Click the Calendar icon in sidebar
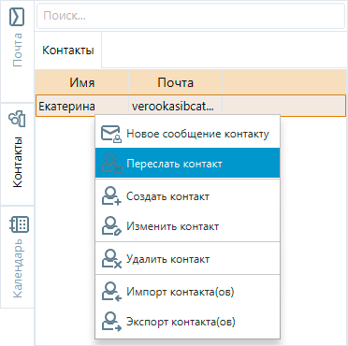This screenshot has height=346, width=348. click(19, 224)
